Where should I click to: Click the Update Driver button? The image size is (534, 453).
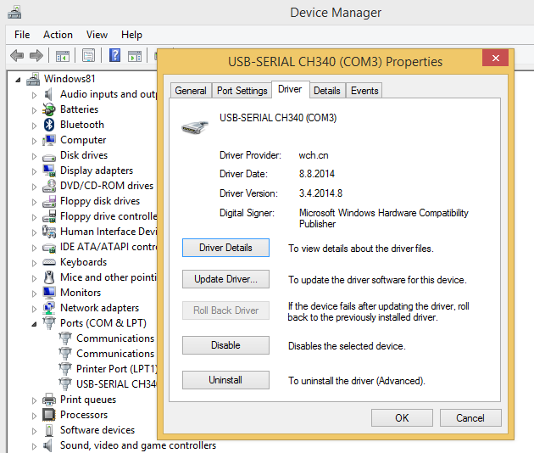225,279
